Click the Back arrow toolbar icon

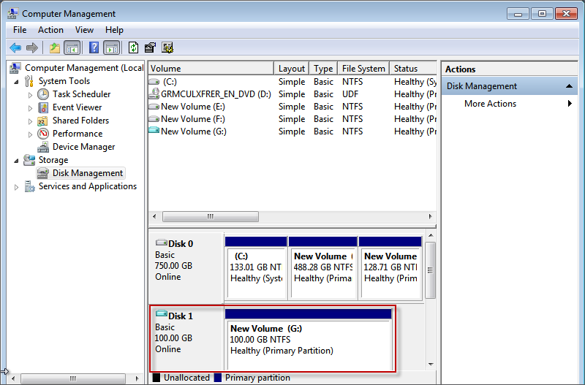point(15,47)
